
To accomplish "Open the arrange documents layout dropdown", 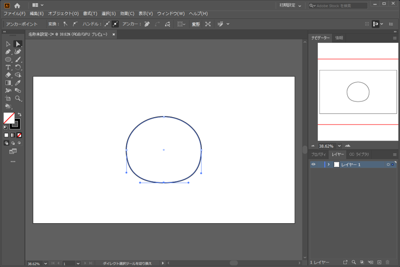I will tap(38, 5).
